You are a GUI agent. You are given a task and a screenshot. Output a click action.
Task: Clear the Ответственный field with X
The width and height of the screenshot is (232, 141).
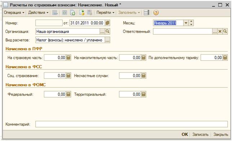pyautogui.click(x=220, y=31)
